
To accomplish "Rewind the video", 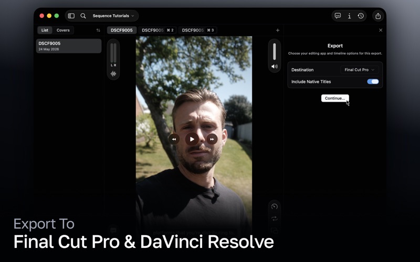I will point(174,139).
